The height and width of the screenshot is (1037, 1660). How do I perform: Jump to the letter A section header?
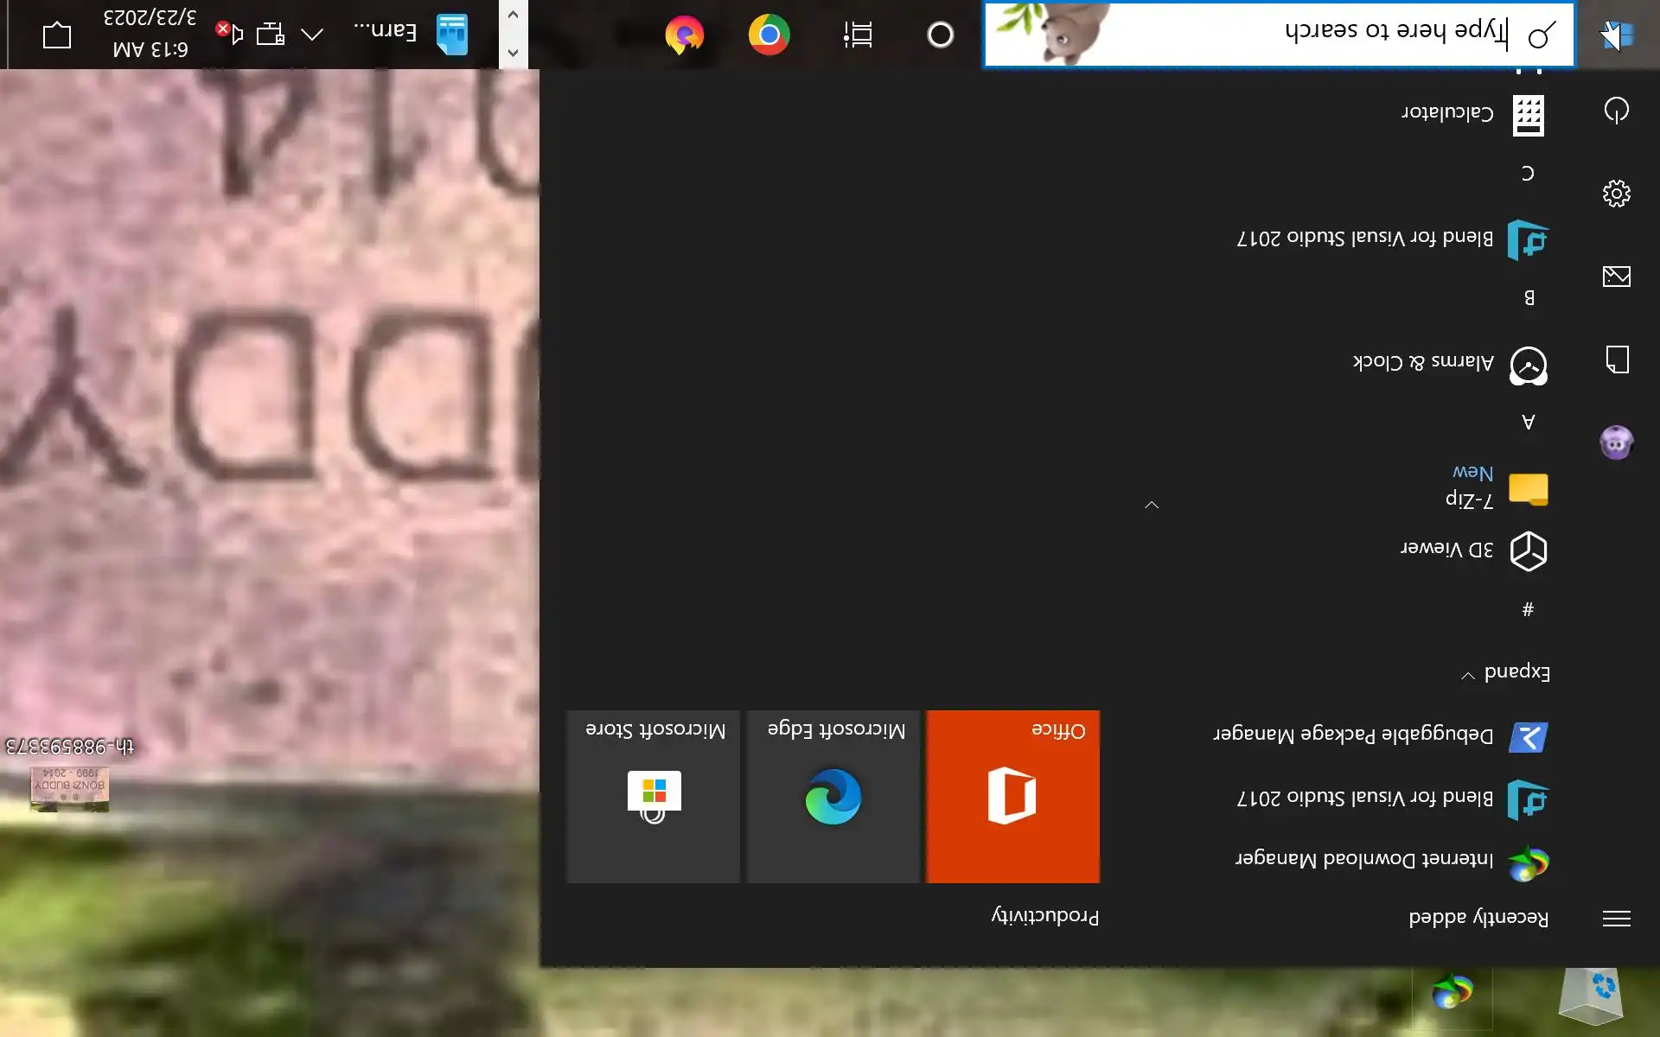click(x=1528, y=422)
